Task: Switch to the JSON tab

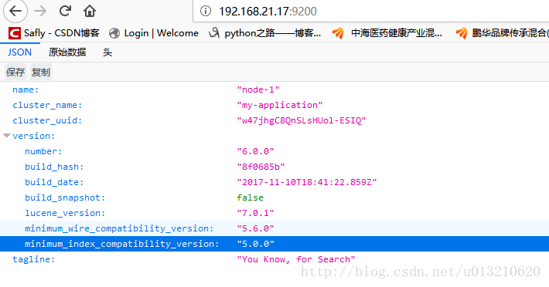Action: 19,52
